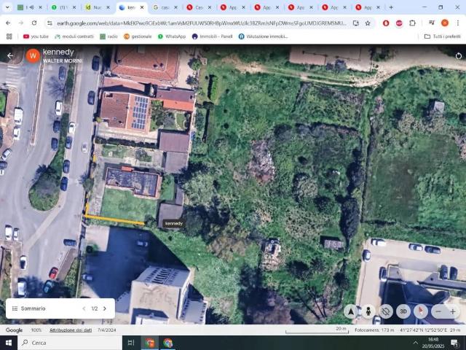Go to previous slide in presentation
This screenshot has height=350, width=466.
[x=84, y=308]
